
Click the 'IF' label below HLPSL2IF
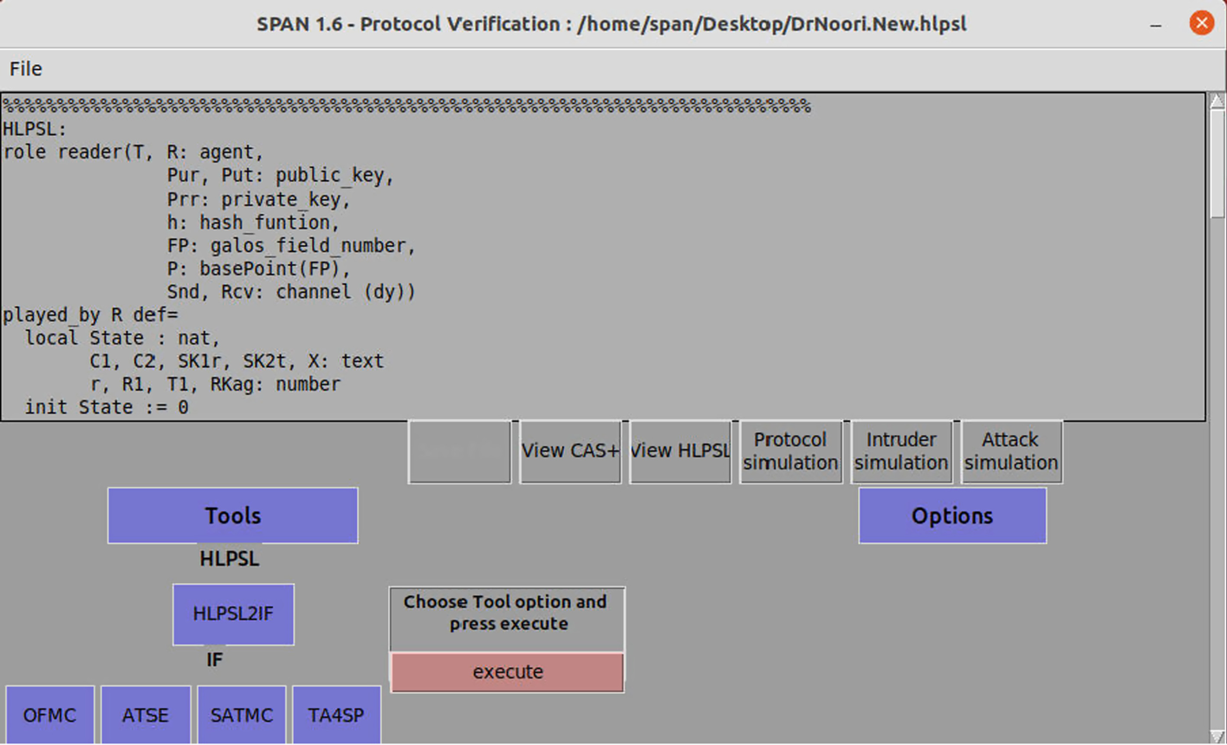click(214, 660)
